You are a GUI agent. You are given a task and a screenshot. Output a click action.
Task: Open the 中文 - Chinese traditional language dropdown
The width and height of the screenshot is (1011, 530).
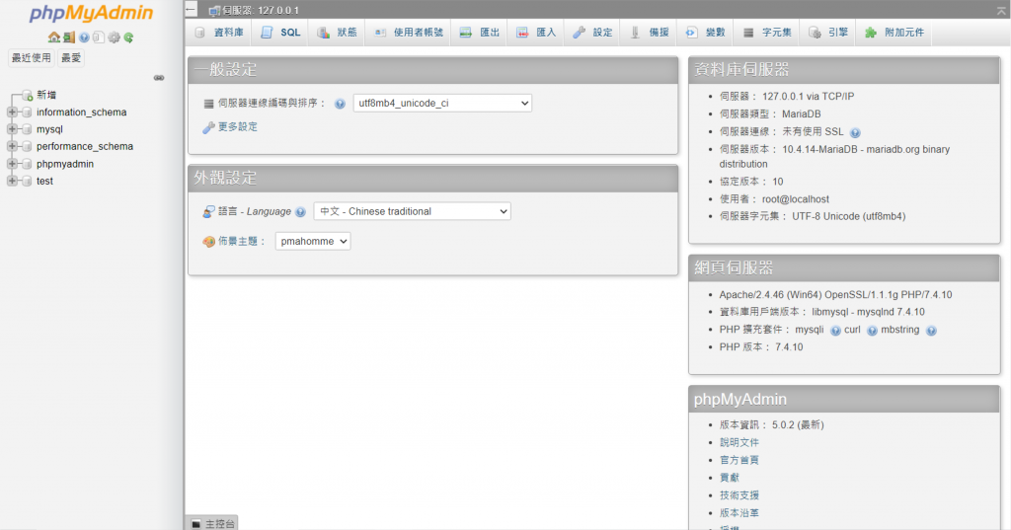(412, 211)
